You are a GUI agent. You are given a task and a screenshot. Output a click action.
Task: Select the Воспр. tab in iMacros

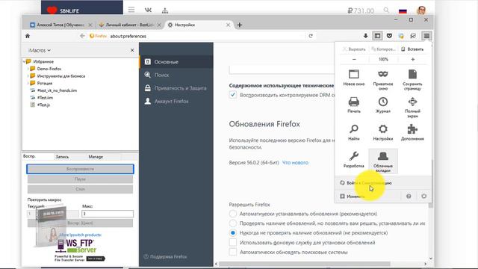coord(30,156)
